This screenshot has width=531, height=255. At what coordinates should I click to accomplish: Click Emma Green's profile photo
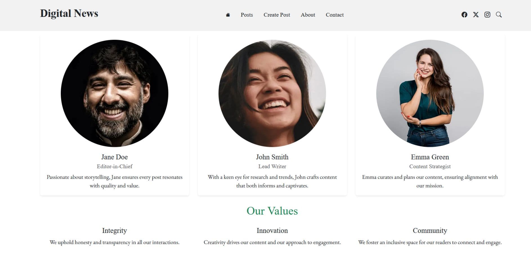tap(430, 93)
